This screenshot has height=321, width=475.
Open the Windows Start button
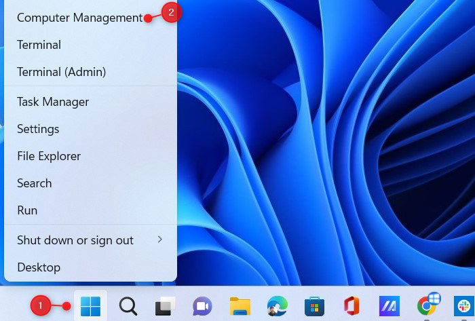pos(90,306)
